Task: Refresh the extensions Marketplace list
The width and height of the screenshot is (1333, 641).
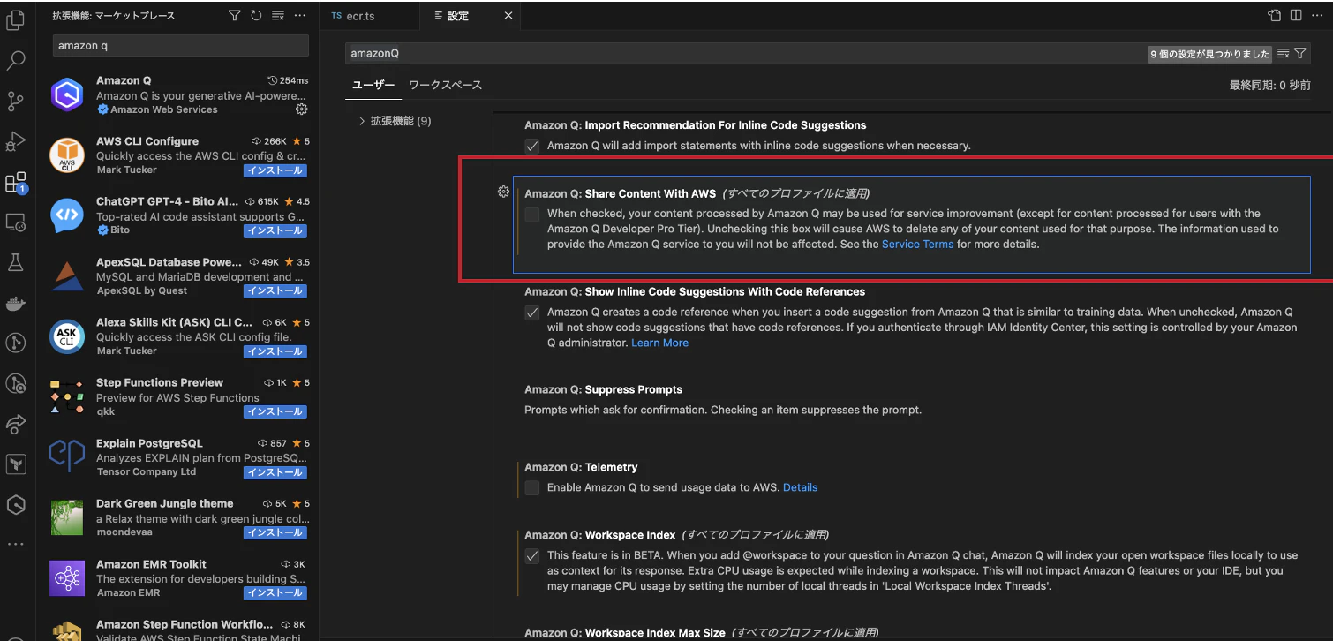Action: (256, 15)
